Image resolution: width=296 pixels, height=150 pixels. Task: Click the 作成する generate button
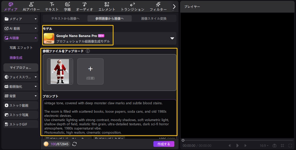(x=164, y=144)
